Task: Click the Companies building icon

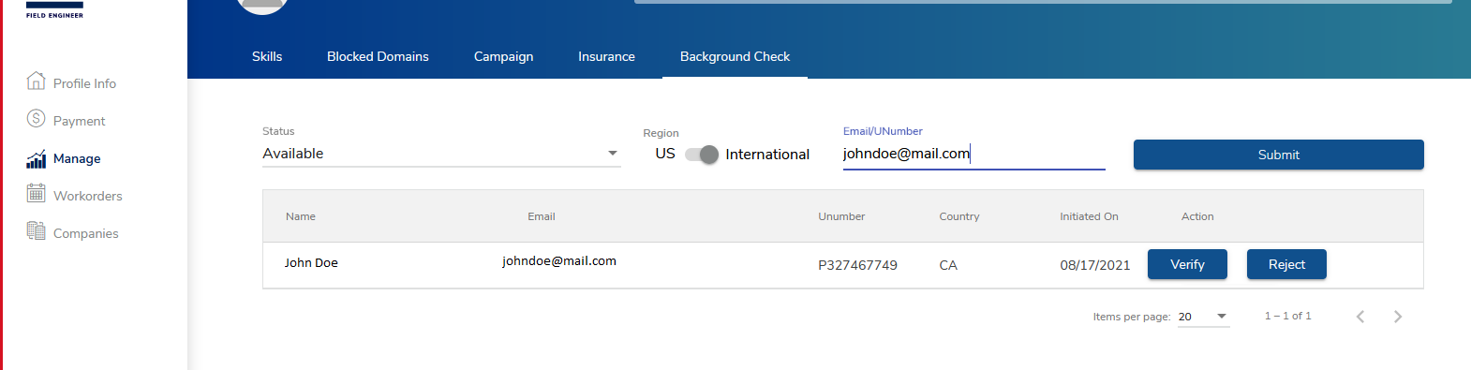Action: [36, 230]
